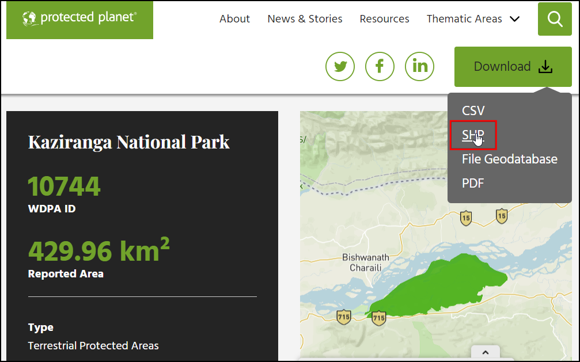Click the green Download button

click(x=513, y=67)
